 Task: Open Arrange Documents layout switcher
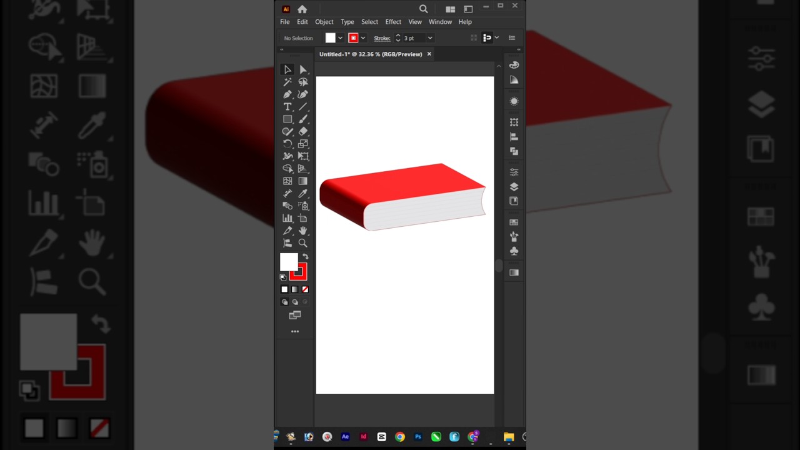[x=450, y=9]
